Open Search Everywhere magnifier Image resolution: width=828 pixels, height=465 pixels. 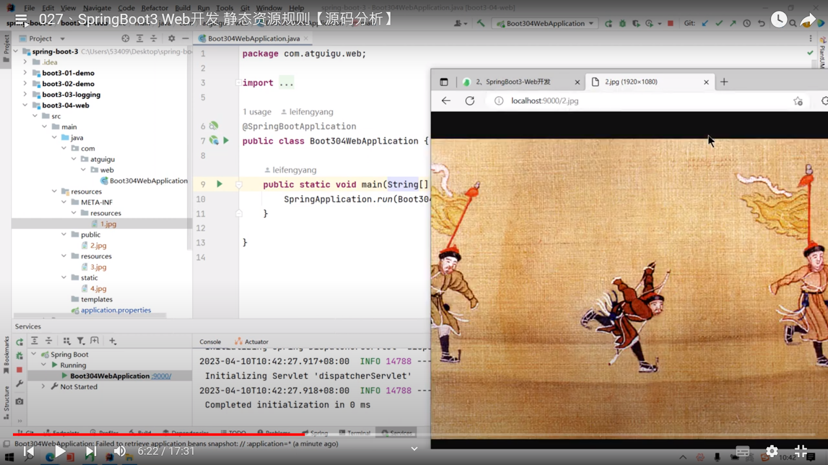click(x=793, y=23)
